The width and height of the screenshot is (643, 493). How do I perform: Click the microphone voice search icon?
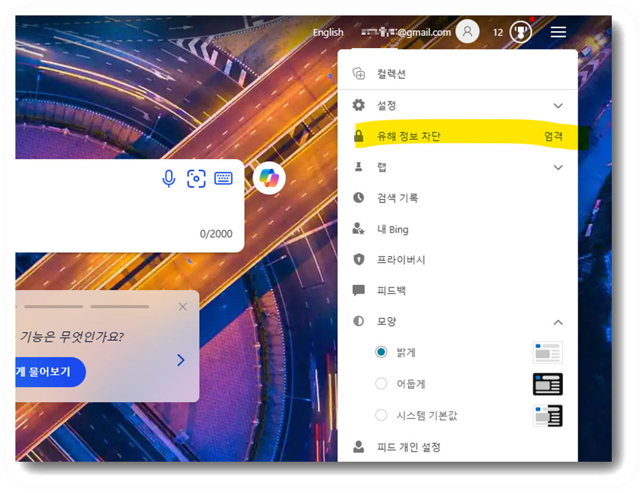tap(169, 179)
